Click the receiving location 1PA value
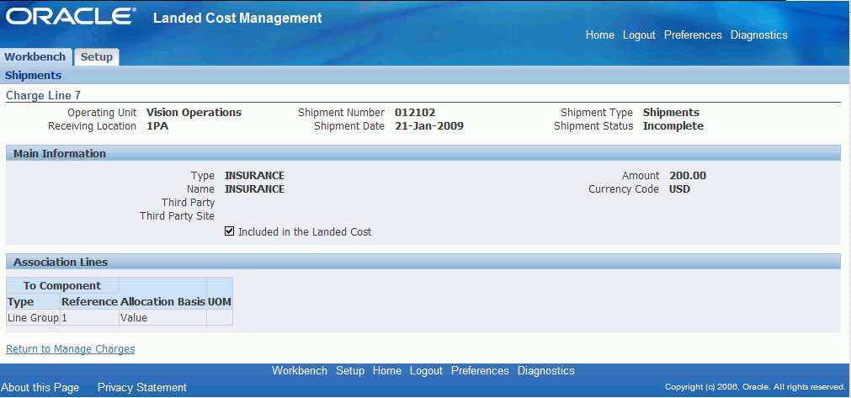 pos(157,126)
